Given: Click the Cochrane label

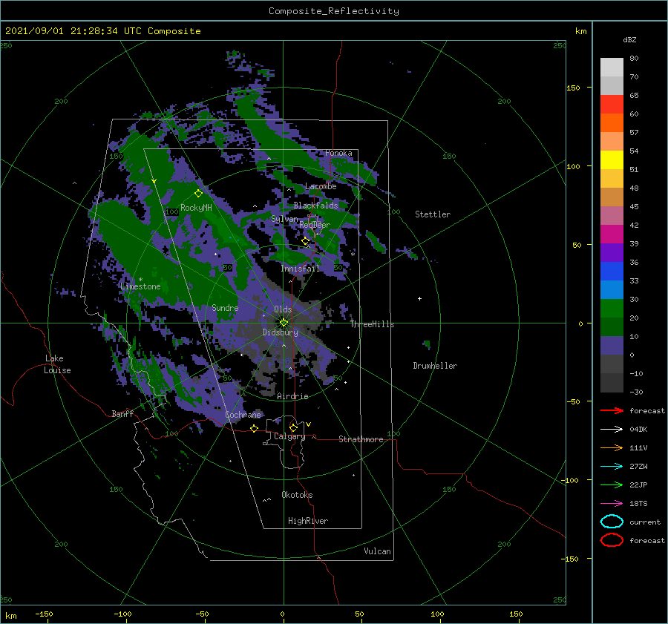Looking at the screenshot, I should pos(243,415).
